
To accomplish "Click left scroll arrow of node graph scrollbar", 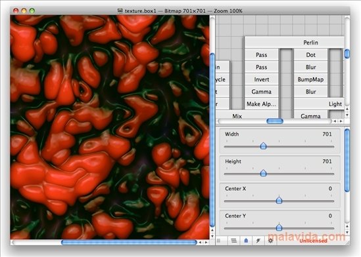I will point(335,121).
